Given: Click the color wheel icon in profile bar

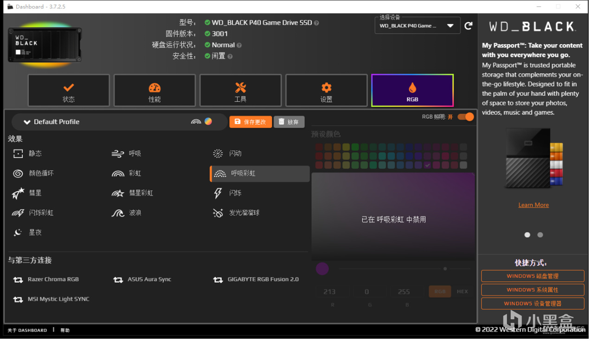Looking at the screenshot, I should pyautogui.click(x=209, y=121).
